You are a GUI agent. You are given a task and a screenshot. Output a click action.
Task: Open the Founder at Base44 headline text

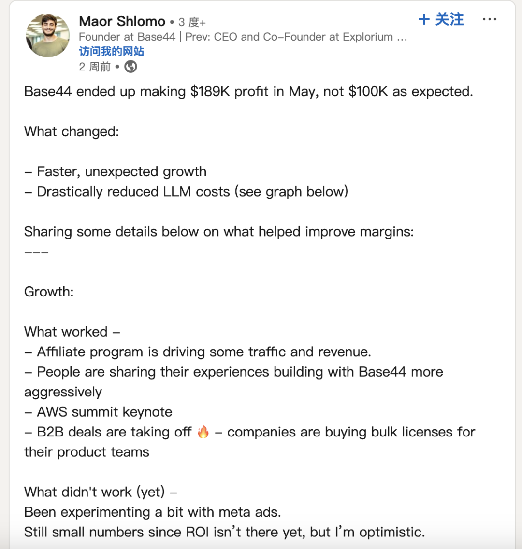coord(243,37)
